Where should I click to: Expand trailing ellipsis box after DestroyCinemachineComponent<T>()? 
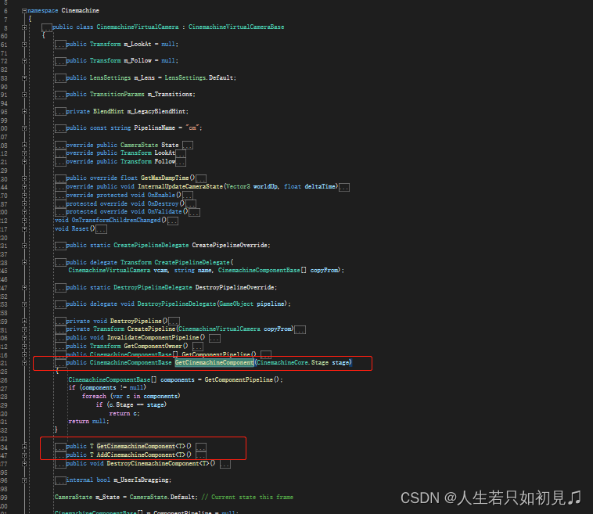point(225,464)
